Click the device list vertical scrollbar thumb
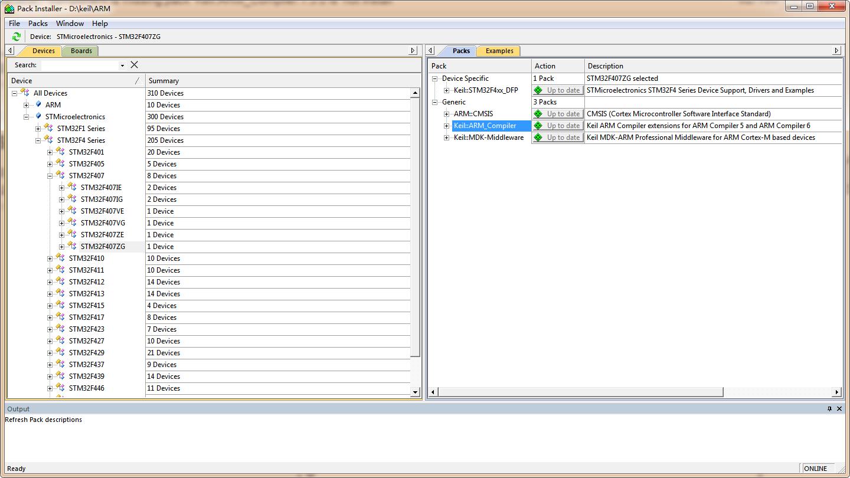The width and height of the screenshot is (850, 478). tap(415, 227)
